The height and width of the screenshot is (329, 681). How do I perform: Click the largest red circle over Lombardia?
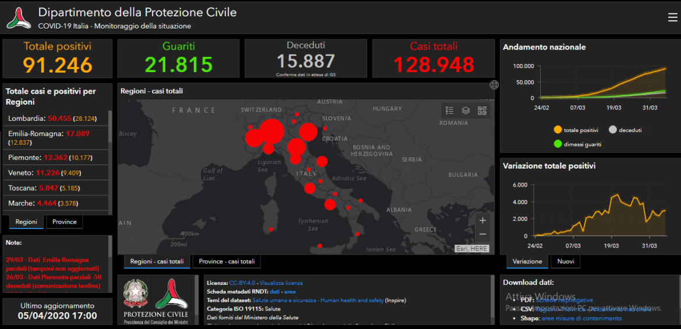pos(272,131)
